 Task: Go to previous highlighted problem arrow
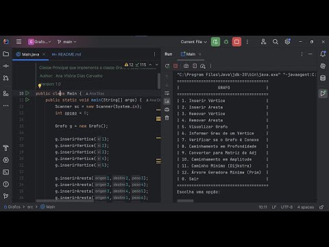point(150,64)
